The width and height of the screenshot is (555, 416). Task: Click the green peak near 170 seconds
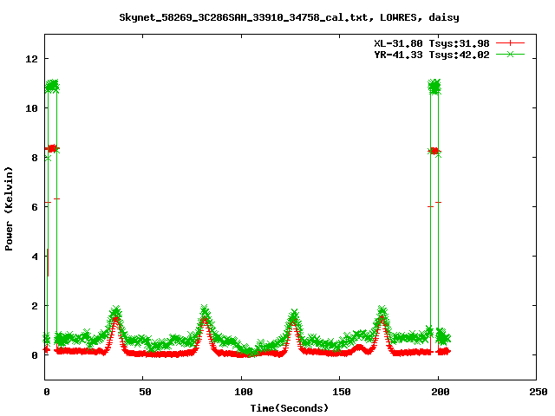pyautogui.click(x=382, y=311)
